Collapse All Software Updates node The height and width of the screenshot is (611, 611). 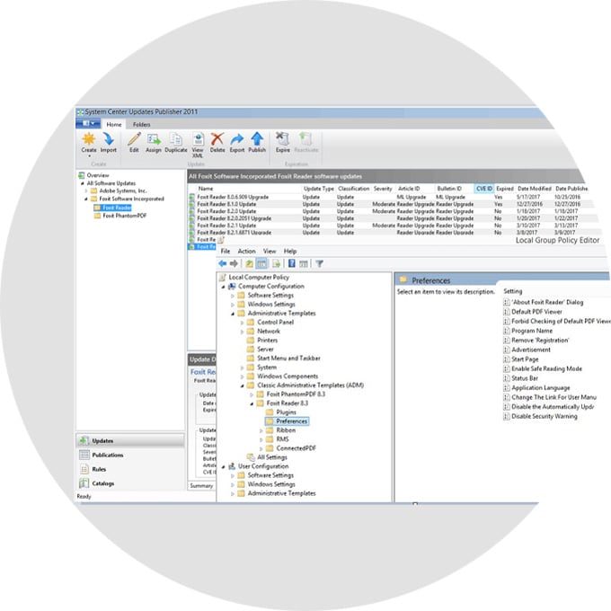(83, 183)
